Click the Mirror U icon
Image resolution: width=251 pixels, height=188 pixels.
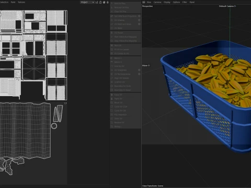(x=112, y=58)
